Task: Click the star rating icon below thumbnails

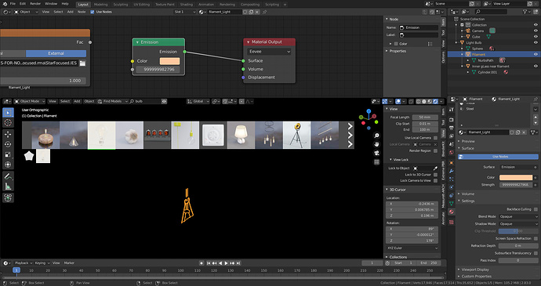Action: pos(29,156)
